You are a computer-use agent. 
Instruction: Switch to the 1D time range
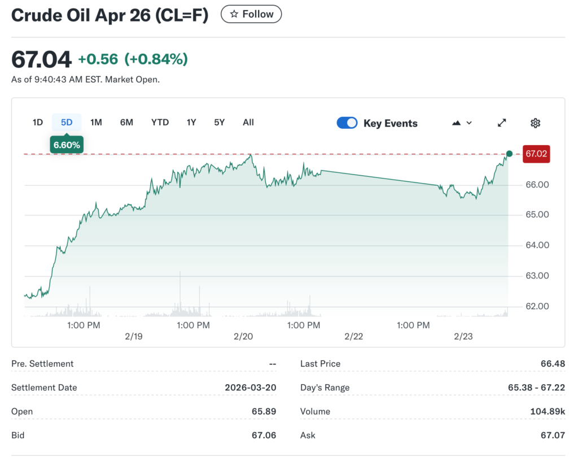click(37, 122)
